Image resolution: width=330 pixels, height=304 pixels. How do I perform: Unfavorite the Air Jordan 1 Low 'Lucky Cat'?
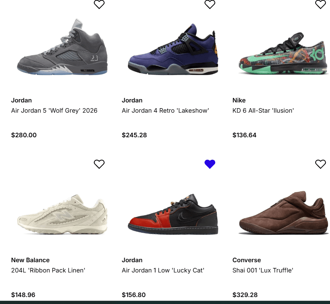[x=210, y=164]
